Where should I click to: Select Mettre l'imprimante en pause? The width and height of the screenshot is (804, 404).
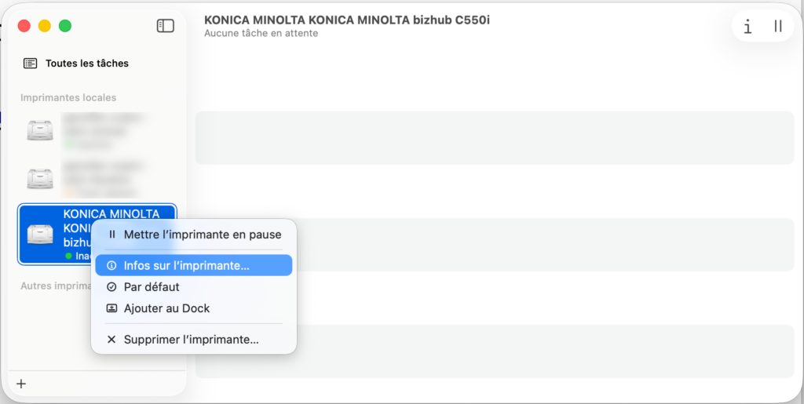(x=202, y=234)
